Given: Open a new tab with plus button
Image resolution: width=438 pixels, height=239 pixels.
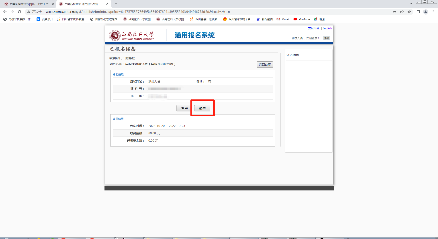Looking at the screenshot, I should coord(116,4).
